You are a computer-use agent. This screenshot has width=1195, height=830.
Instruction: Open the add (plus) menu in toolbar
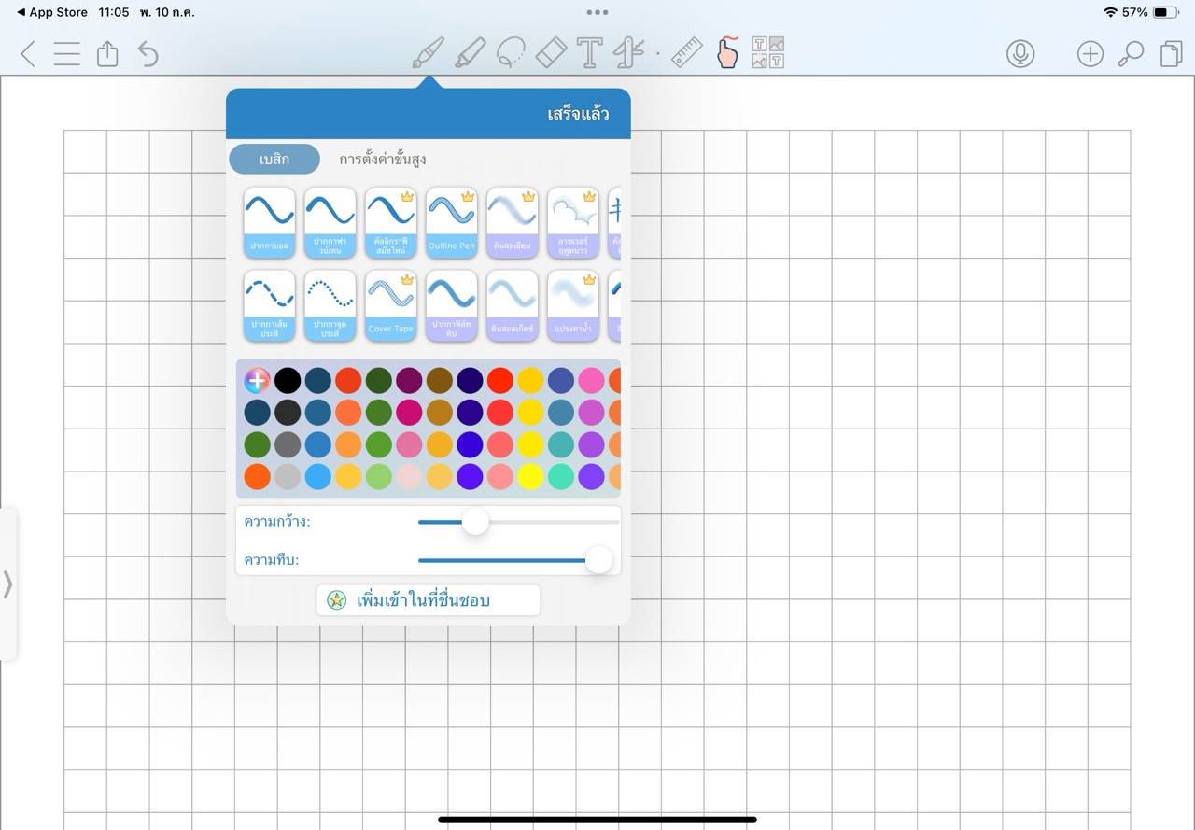[x=1090, y=54]
